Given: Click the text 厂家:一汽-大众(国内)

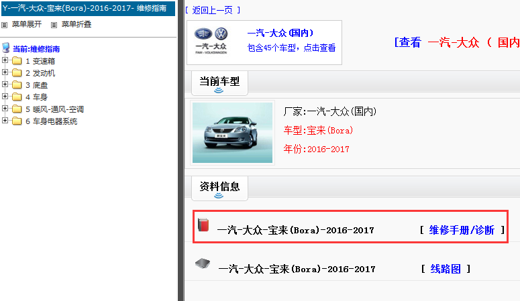Looking at the screenshot, I should (x=330, y=111).
